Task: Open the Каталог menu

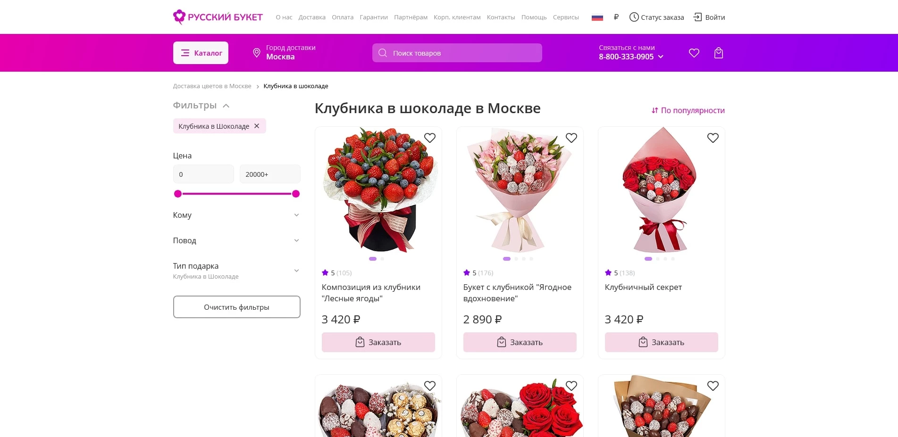Action: click(201, 53)
